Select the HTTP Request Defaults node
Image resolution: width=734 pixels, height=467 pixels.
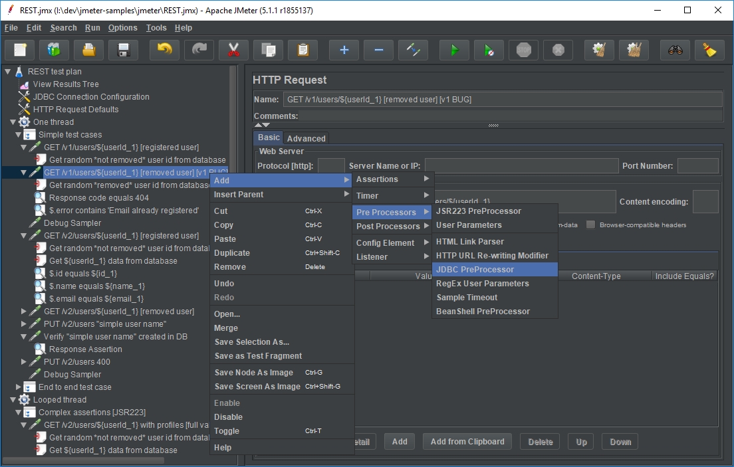[x=75, y=110]
